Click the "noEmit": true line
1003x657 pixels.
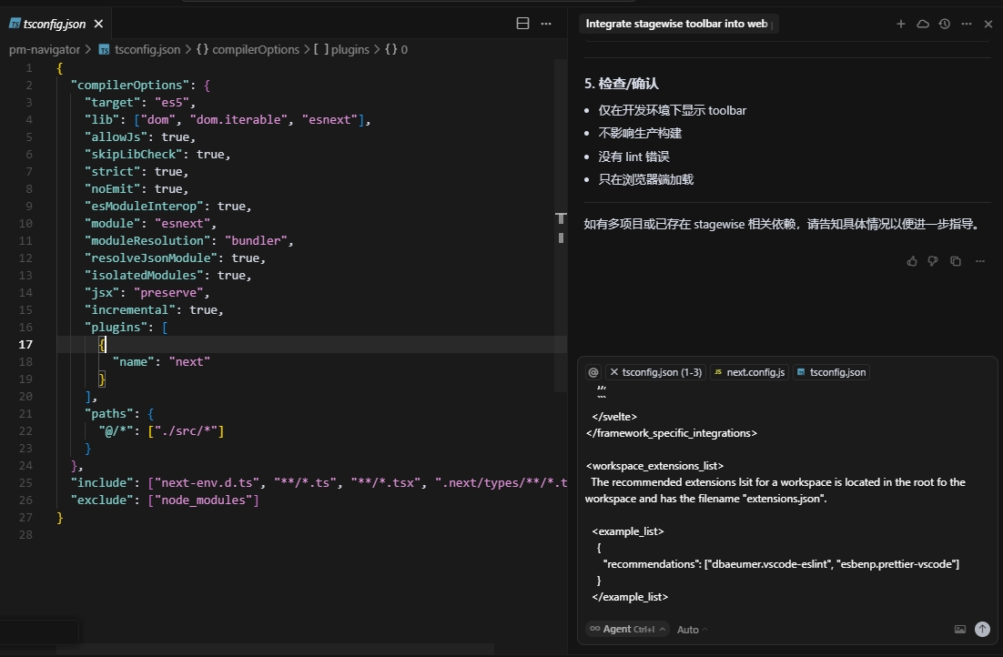[137, 188]
